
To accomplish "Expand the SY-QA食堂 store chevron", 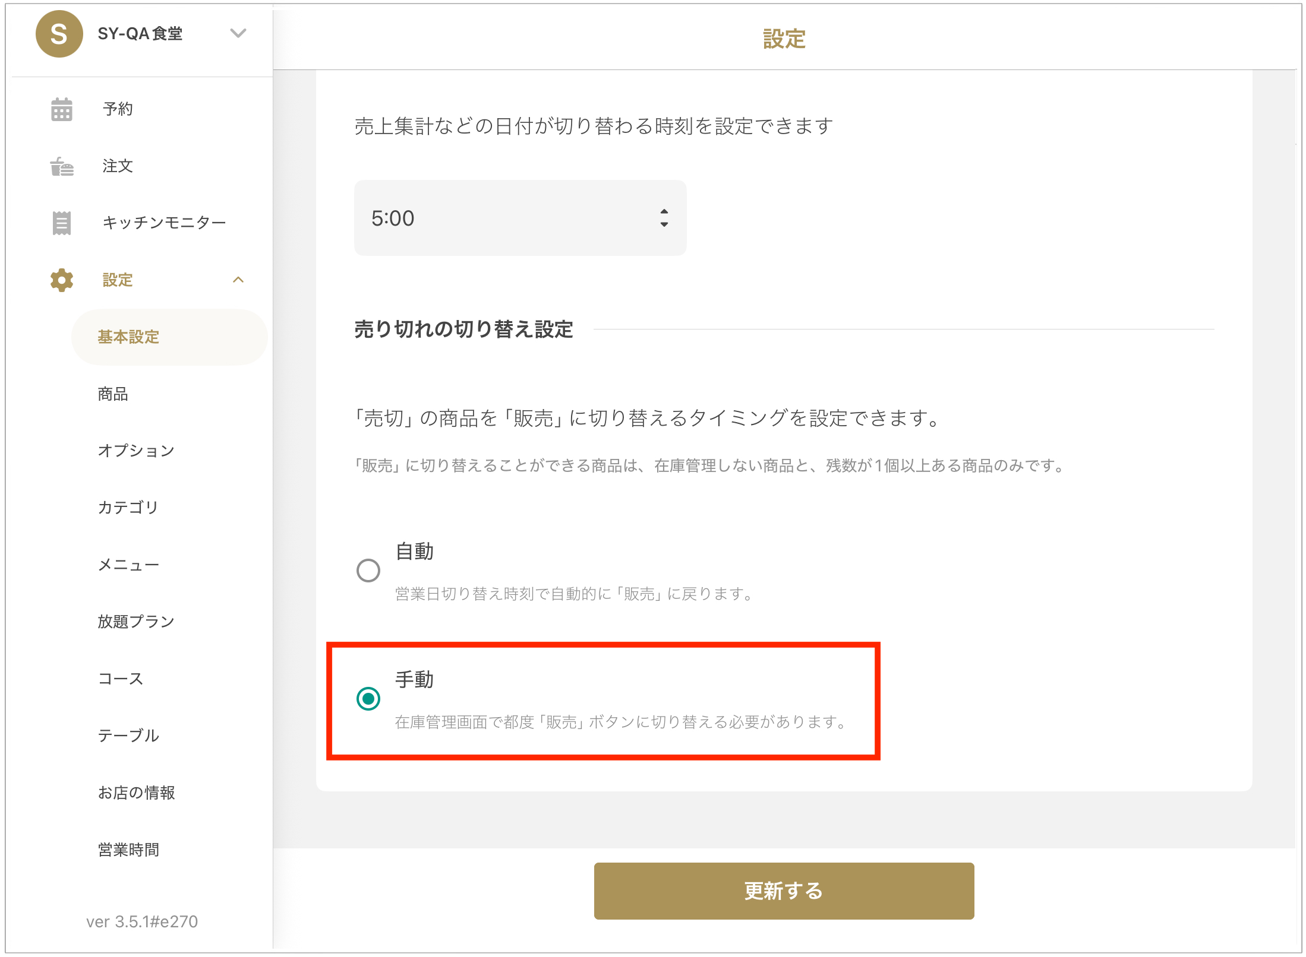I will 238,33.
